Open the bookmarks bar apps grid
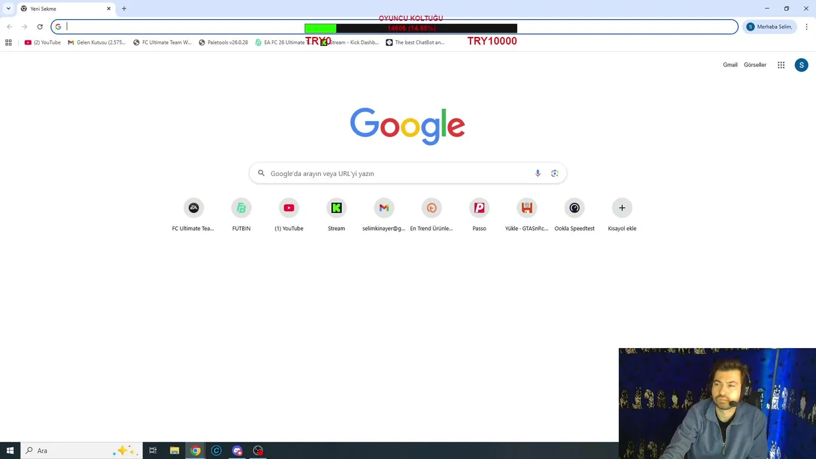 pos(8,43)
